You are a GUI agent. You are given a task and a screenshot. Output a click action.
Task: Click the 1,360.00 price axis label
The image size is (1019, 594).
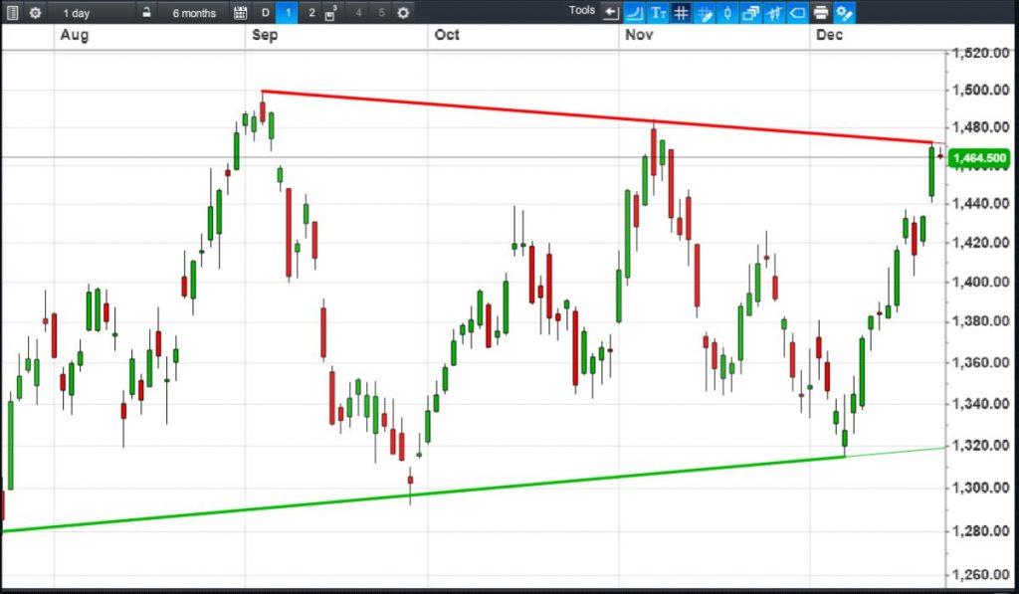click(981, 362)
